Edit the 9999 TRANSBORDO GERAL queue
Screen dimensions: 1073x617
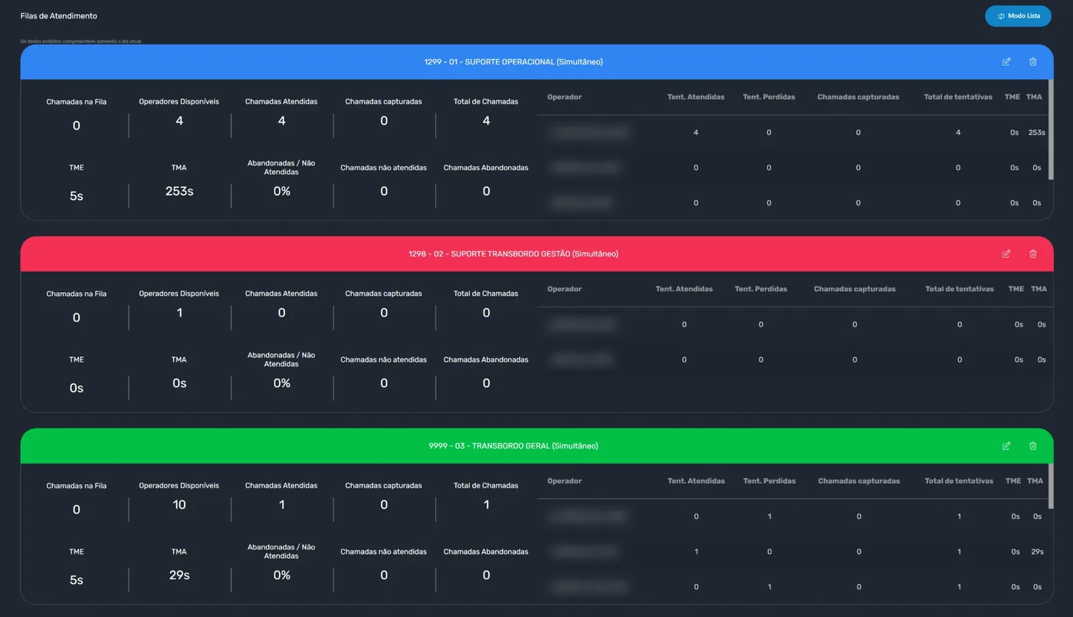(x=1006, y=446)
